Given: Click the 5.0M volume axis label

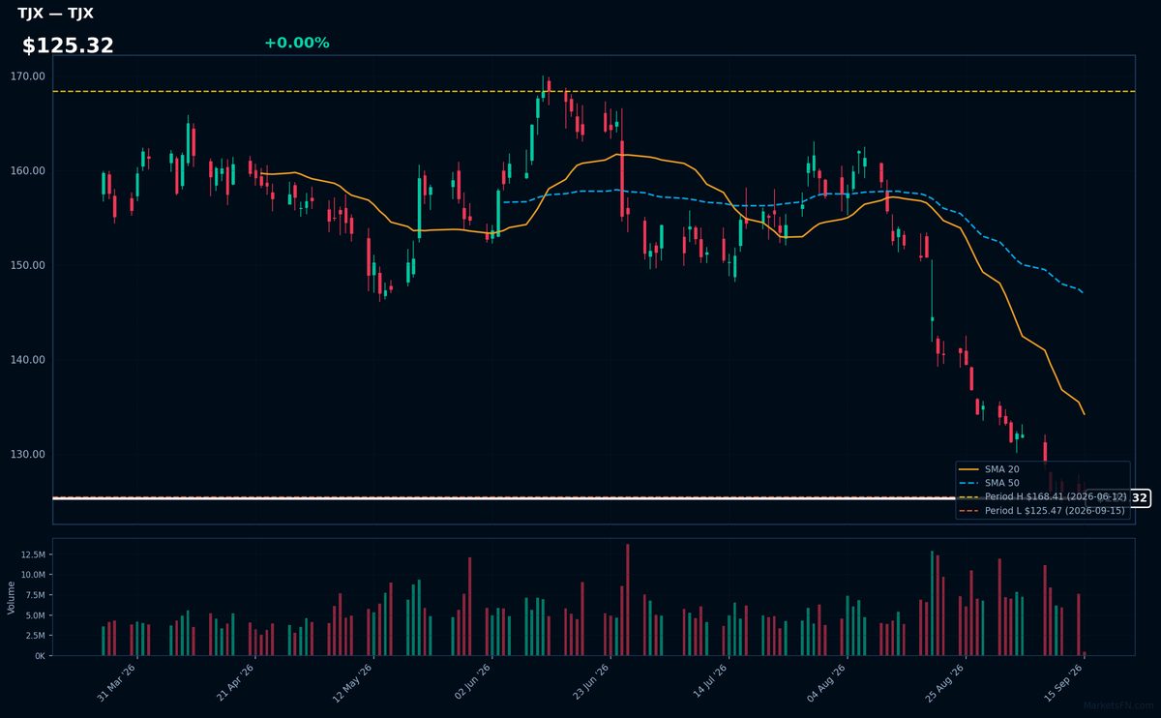Looking at the screenshot, I should 34,615.
